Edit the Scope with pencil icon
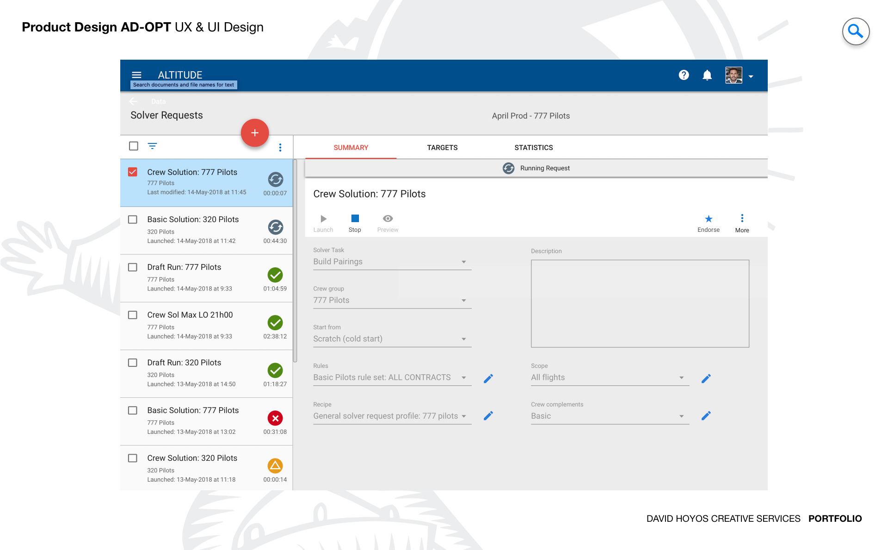The height and width of the screenshot is (550, 888). tap(706, 378)
